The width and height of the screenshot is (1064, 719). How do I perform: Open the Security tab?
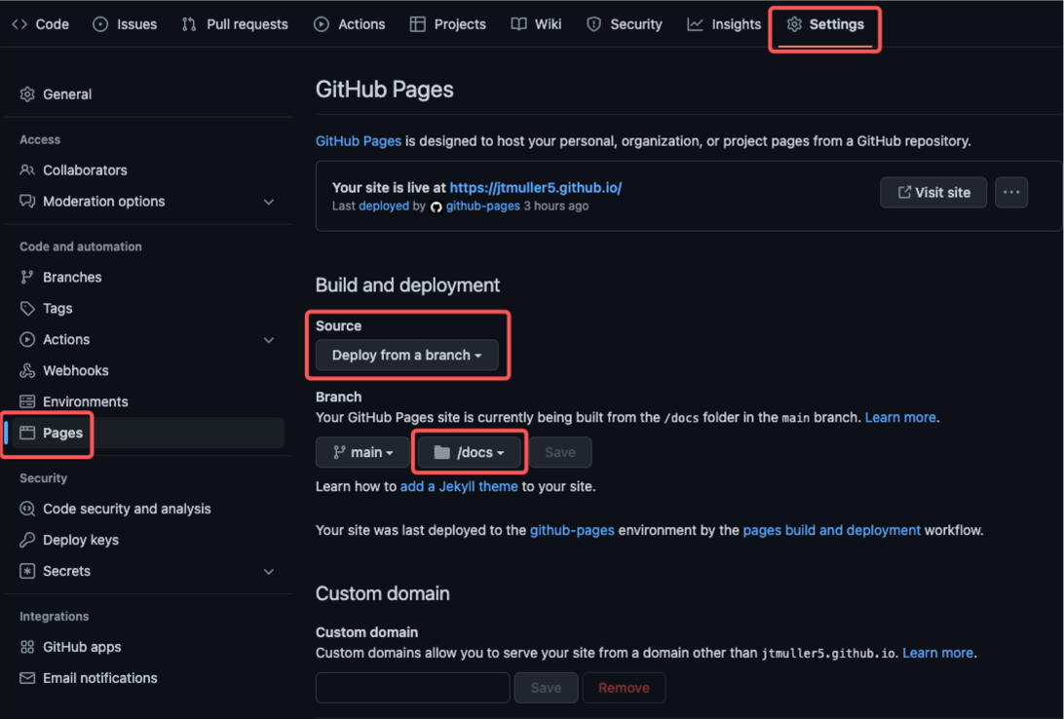click(625, 24)
